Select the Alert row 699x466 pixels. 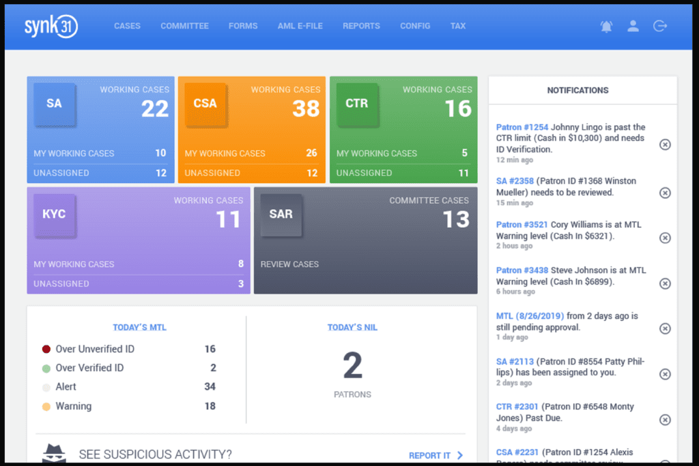click(x=129, y=387)
